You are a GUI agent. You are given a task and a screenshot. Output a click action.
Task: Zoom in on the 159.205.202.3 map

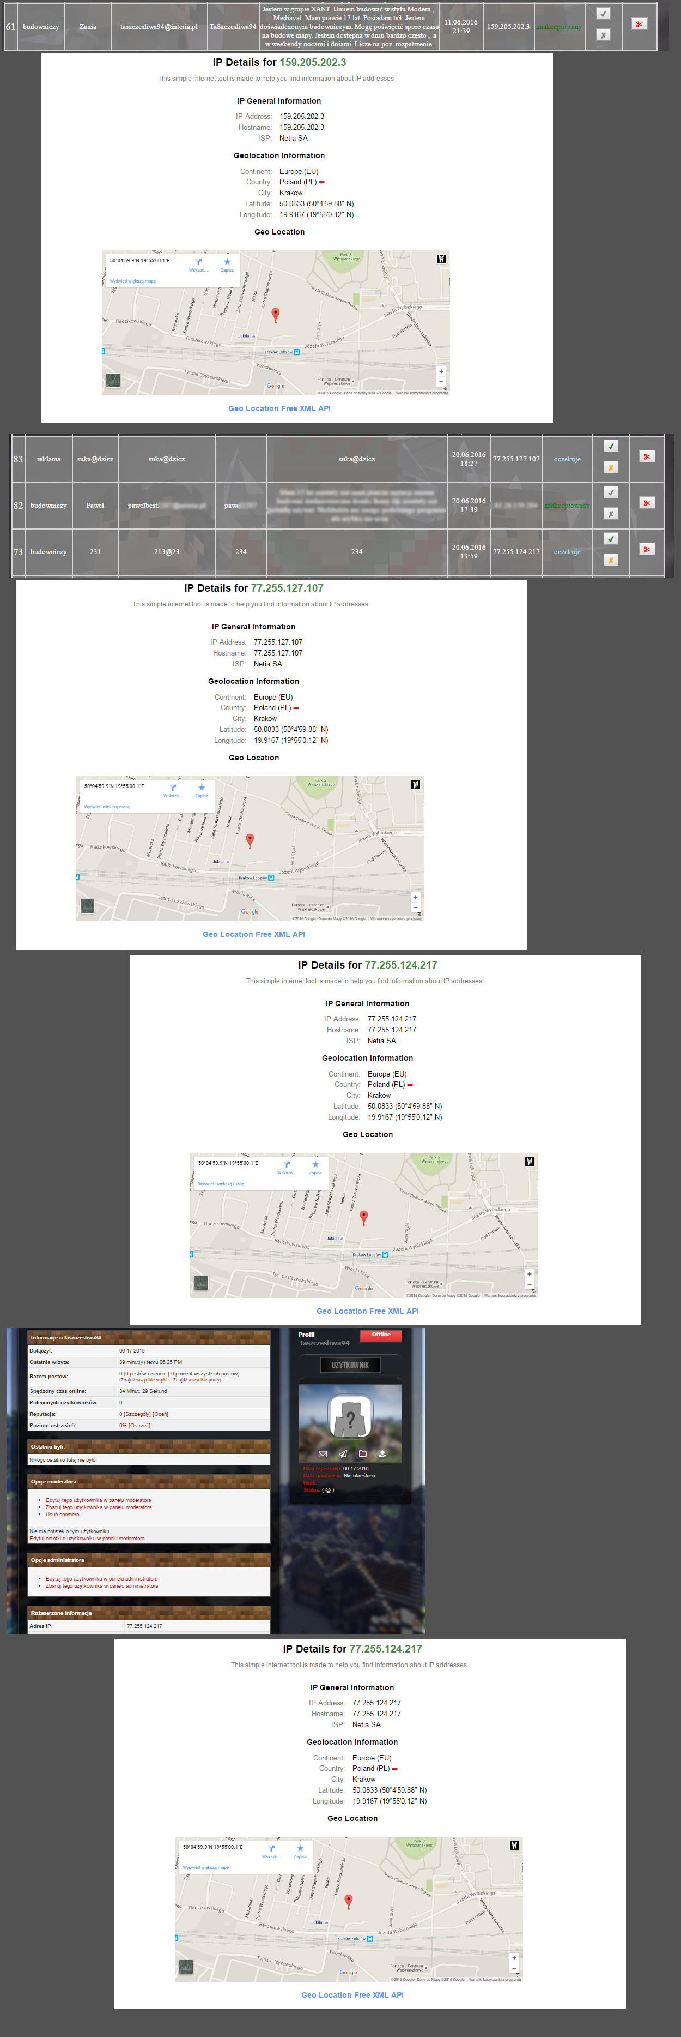click(441, 371)
